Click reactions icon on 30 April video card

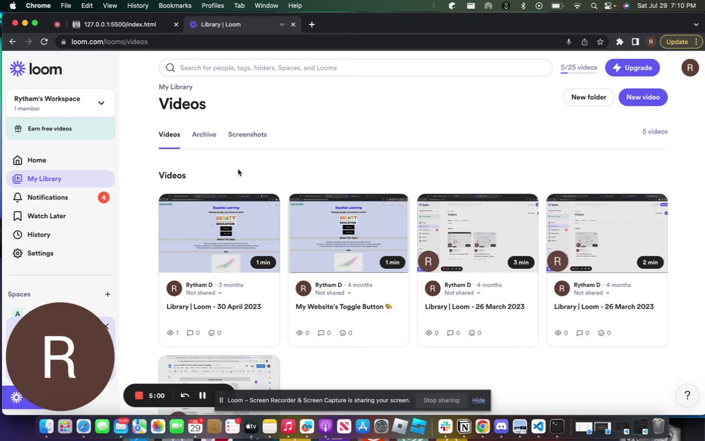(211, 333)
